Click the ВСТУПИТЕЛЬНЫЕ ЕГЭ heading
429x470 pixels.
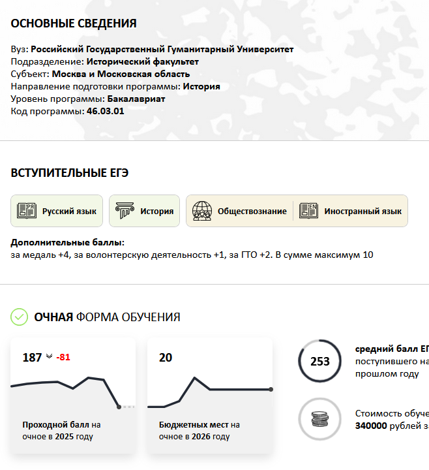pyautogui.click(x=70, y=173)
